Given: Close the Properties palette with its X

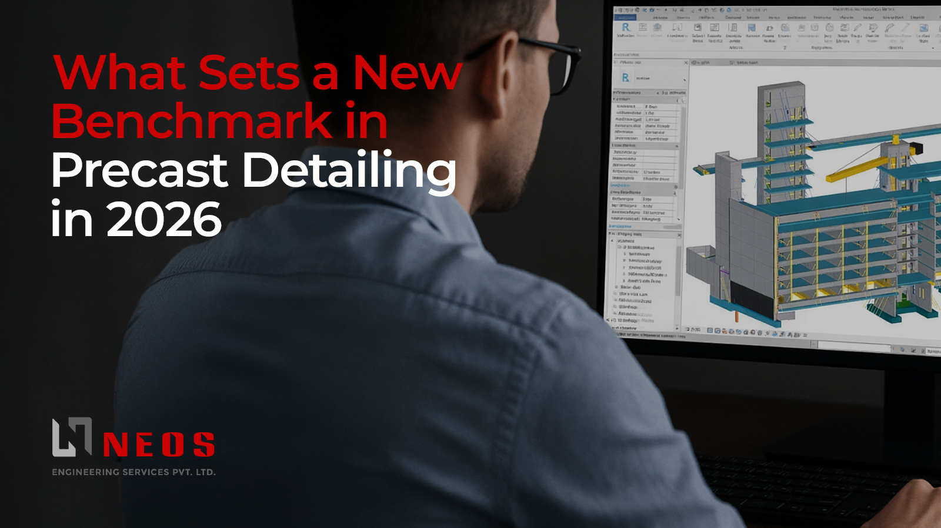Looking at the screenshot, I should (x=686, y=62).
